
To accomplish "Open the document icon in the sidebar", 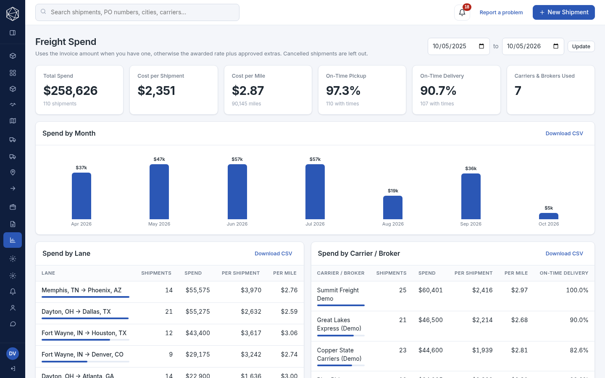I will [x=13, y=224].
